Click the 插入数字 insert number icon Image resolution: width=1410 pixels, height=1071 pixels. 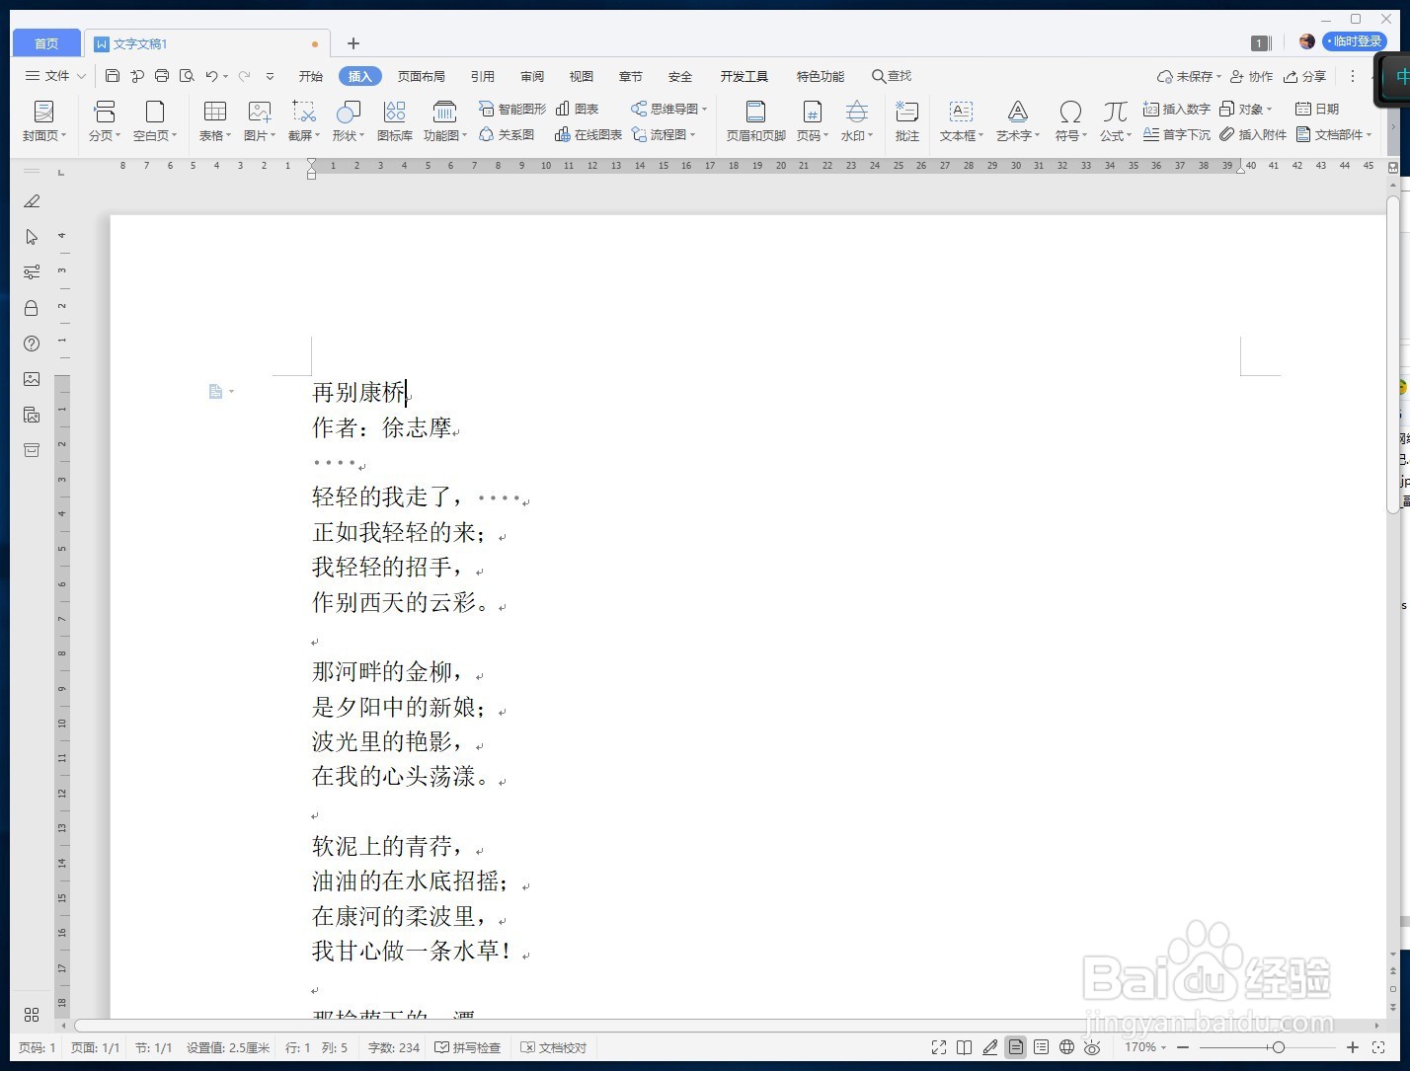pyautogui.click(x=1176, y=109)
